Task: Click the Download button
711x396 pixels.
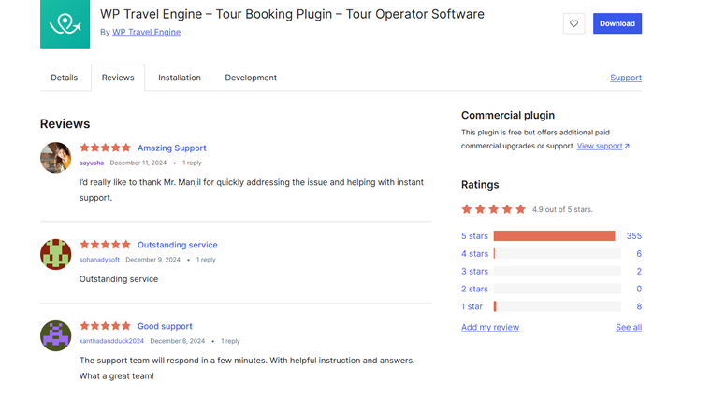Action: coord(617,23)
